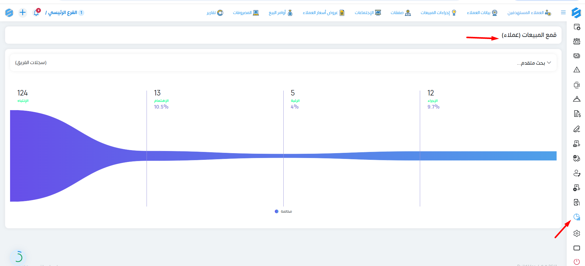Open the hamburger menu icon

click(563, 13)
